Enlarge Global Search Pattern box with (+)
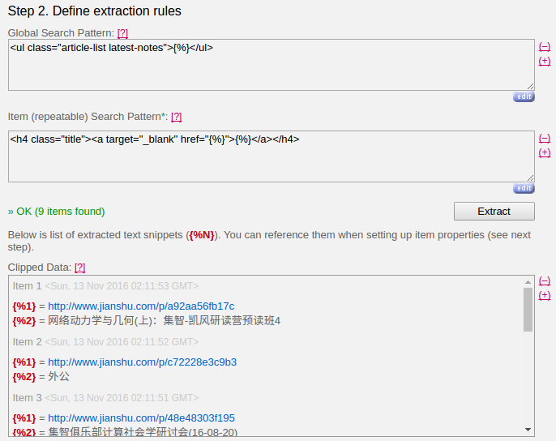Screen dimensions: 556x441 pyautogui.click(x=545, y=61)
